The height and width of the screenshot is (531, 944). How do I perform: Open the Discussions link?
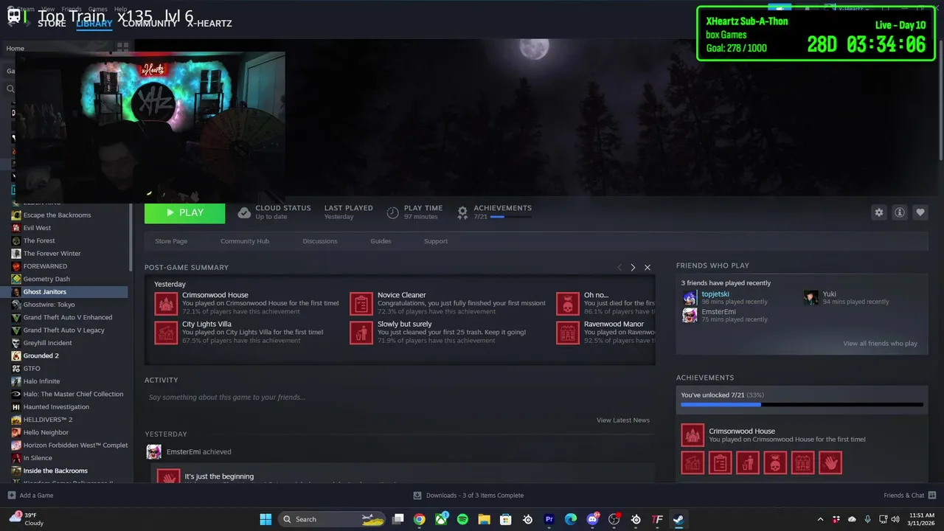[320, 241]
